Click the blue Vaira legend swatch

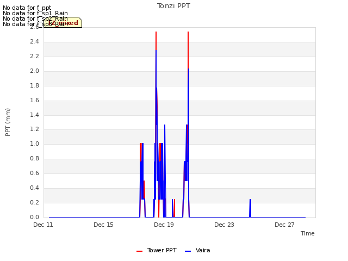pyautogui.click(x=188, y=251)
